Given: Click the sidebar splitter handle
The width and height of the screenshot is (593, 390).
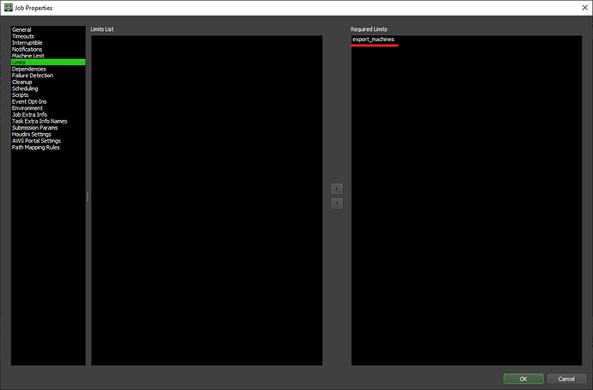Looking at the screenshot, I should [88, 196].
